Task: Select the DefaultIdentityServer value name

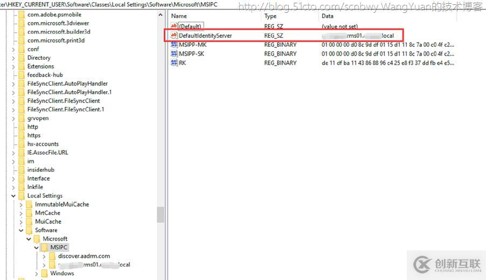Action: [205, 36]
